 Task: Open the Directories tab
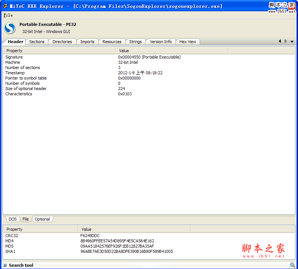pos(62,42)
